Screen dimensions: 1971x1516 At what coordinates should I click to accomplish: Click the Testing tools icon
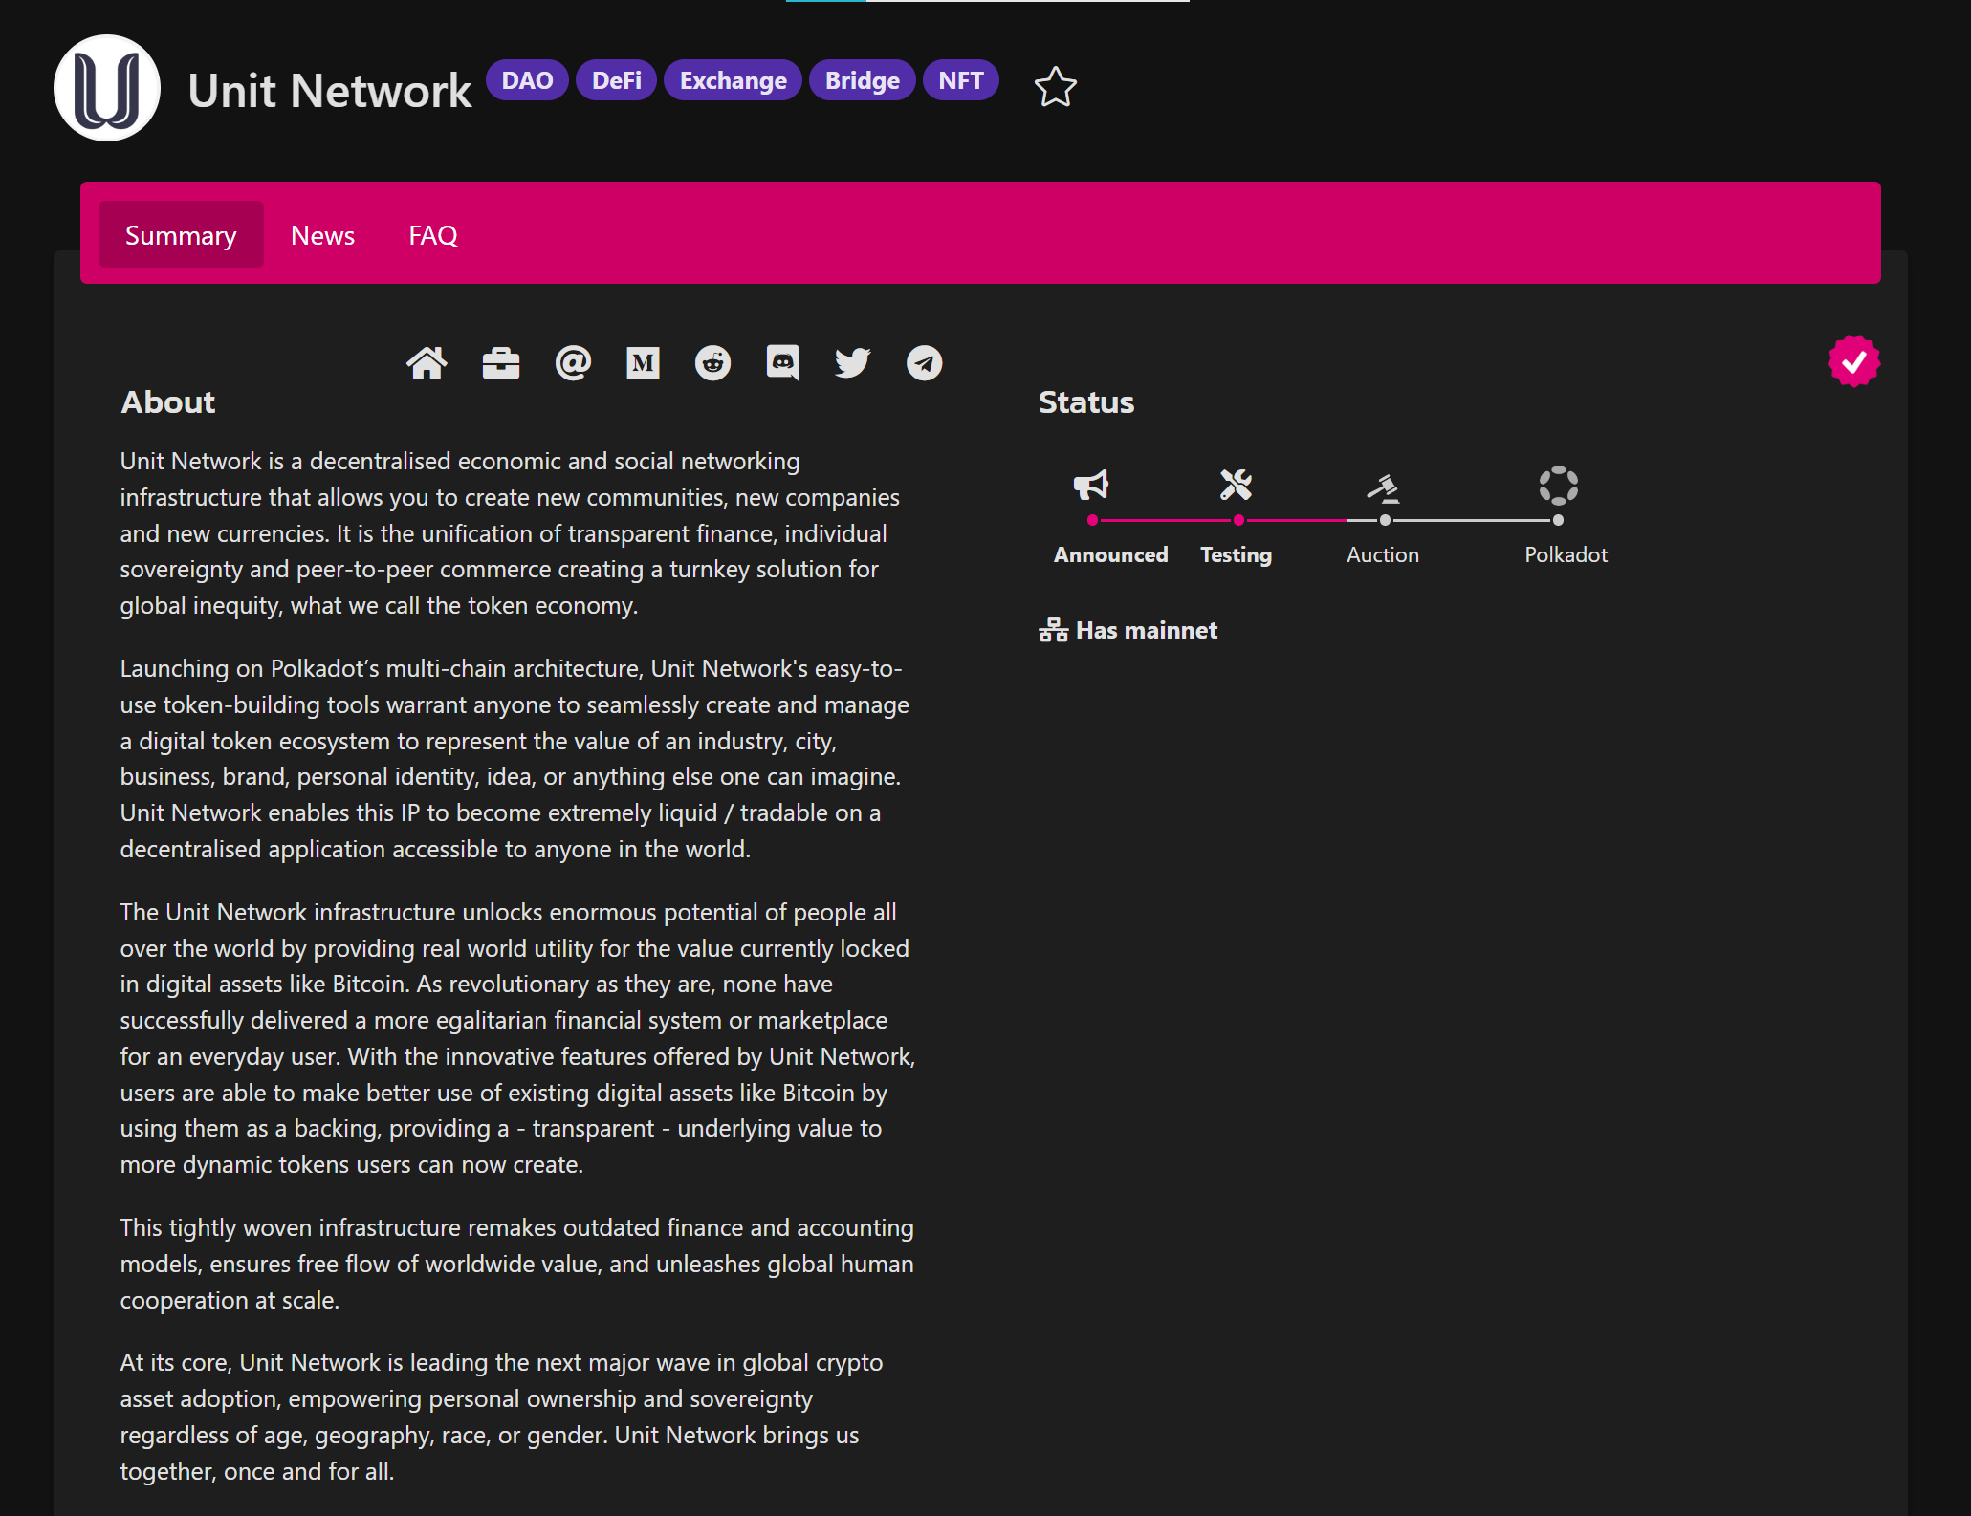tap(1237, 485)
